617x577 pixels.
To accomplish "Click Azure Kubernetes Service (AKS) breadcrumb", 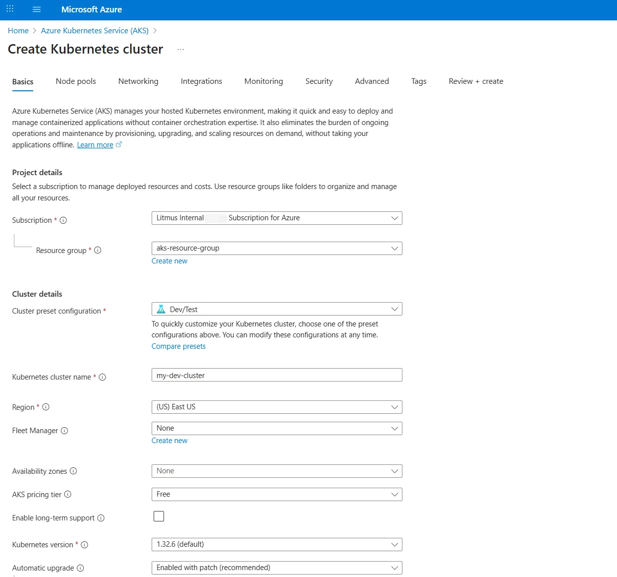I will coord(95,31).
